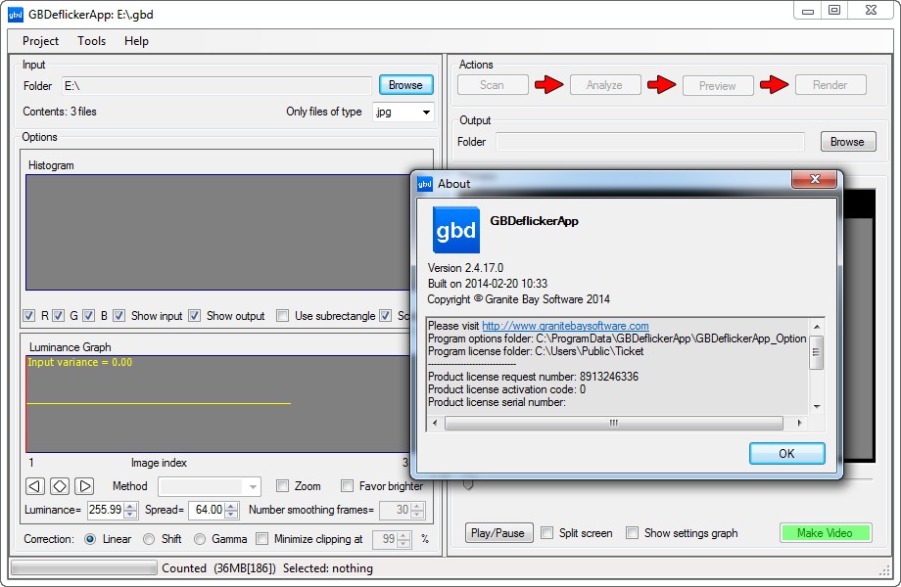
Task: Click the Scan action button
Action: pyautogui.click(x=493, y=85)
